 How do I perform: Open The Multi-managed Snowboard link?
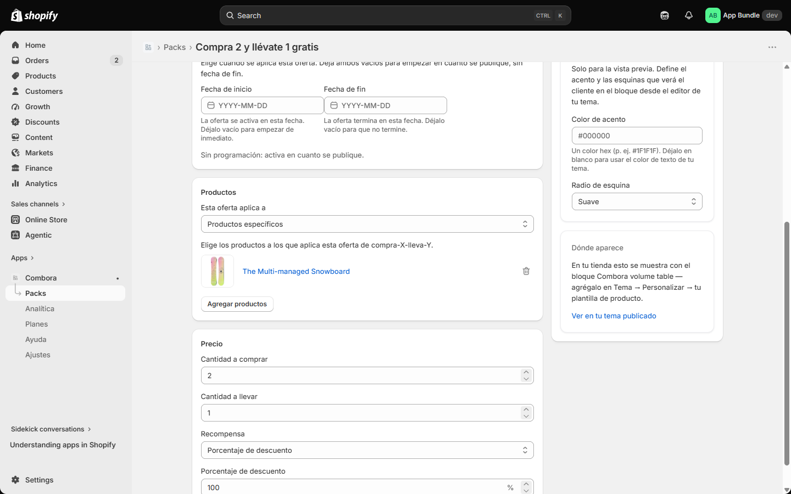point(296,271)
